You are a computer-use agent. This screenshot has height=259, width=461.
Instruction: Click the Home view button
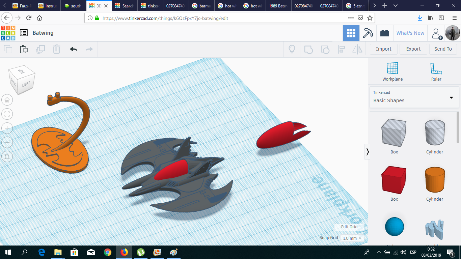(7, 100)
